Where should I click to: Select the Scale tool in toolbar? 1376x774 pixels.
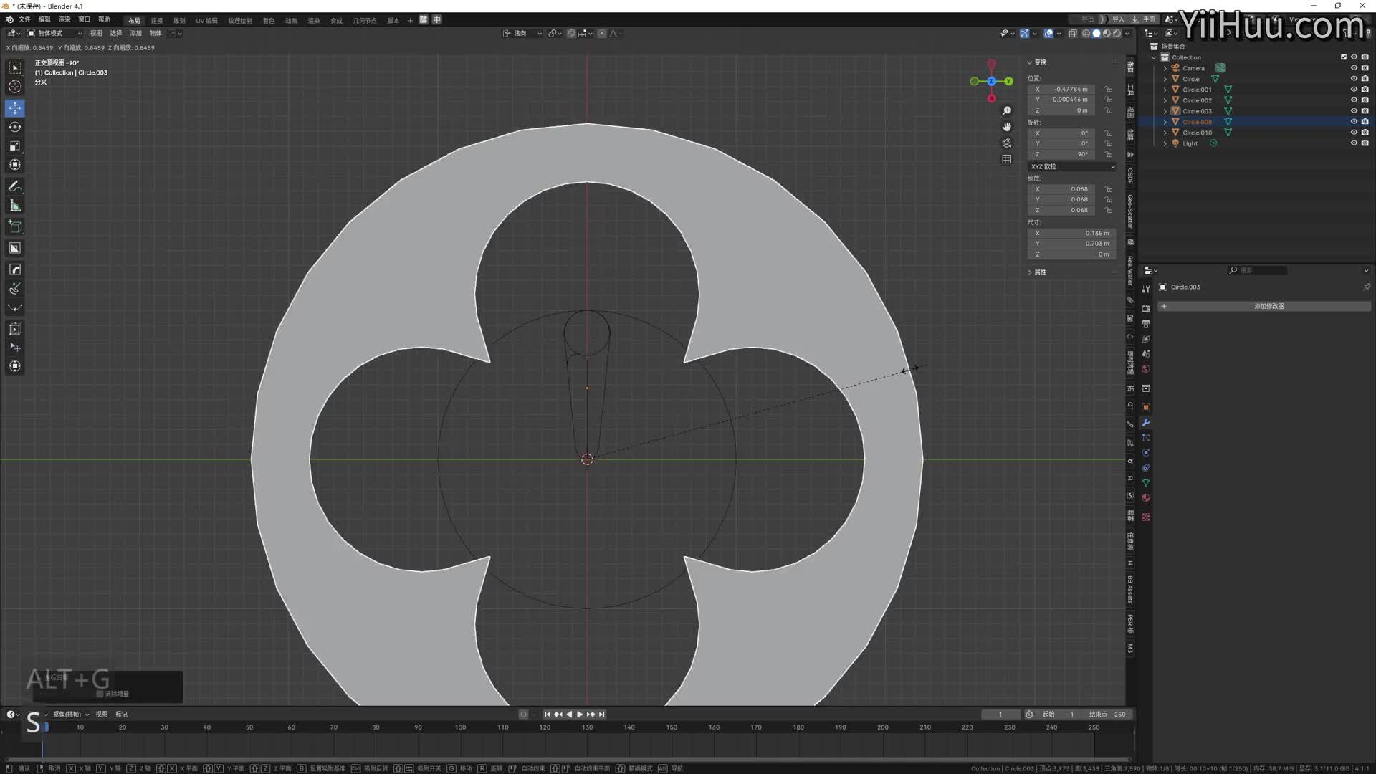tap(14, 145)
